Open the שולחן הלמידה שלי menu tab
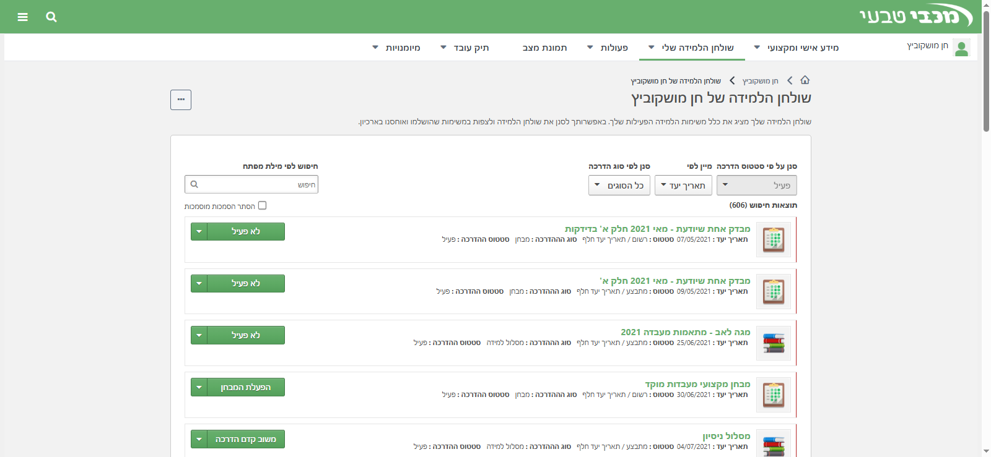991x457 pixels. (x=692, y=48)
